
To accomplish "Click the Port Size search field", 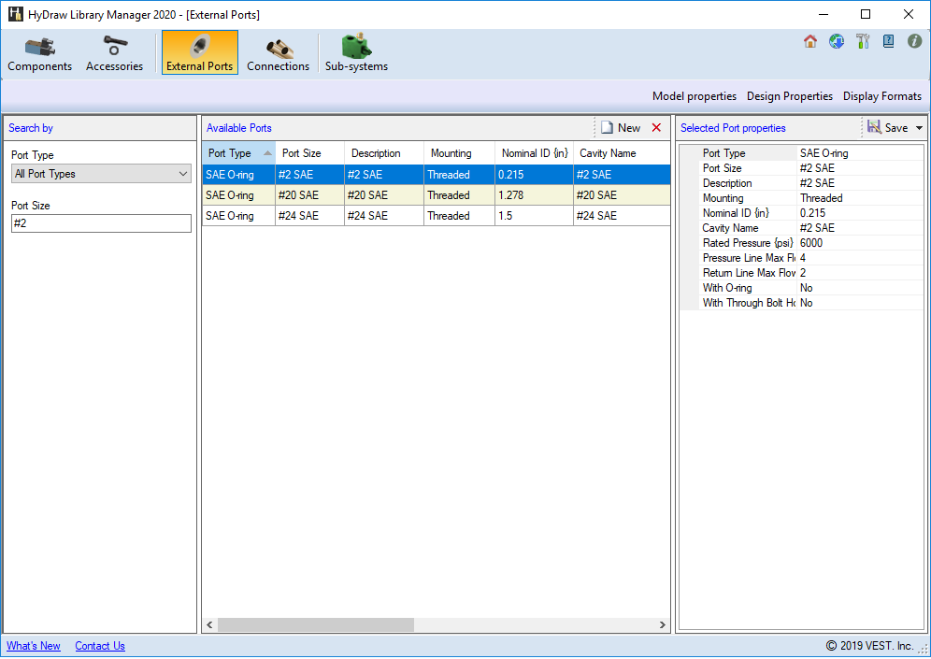I will tap(101, 223).
